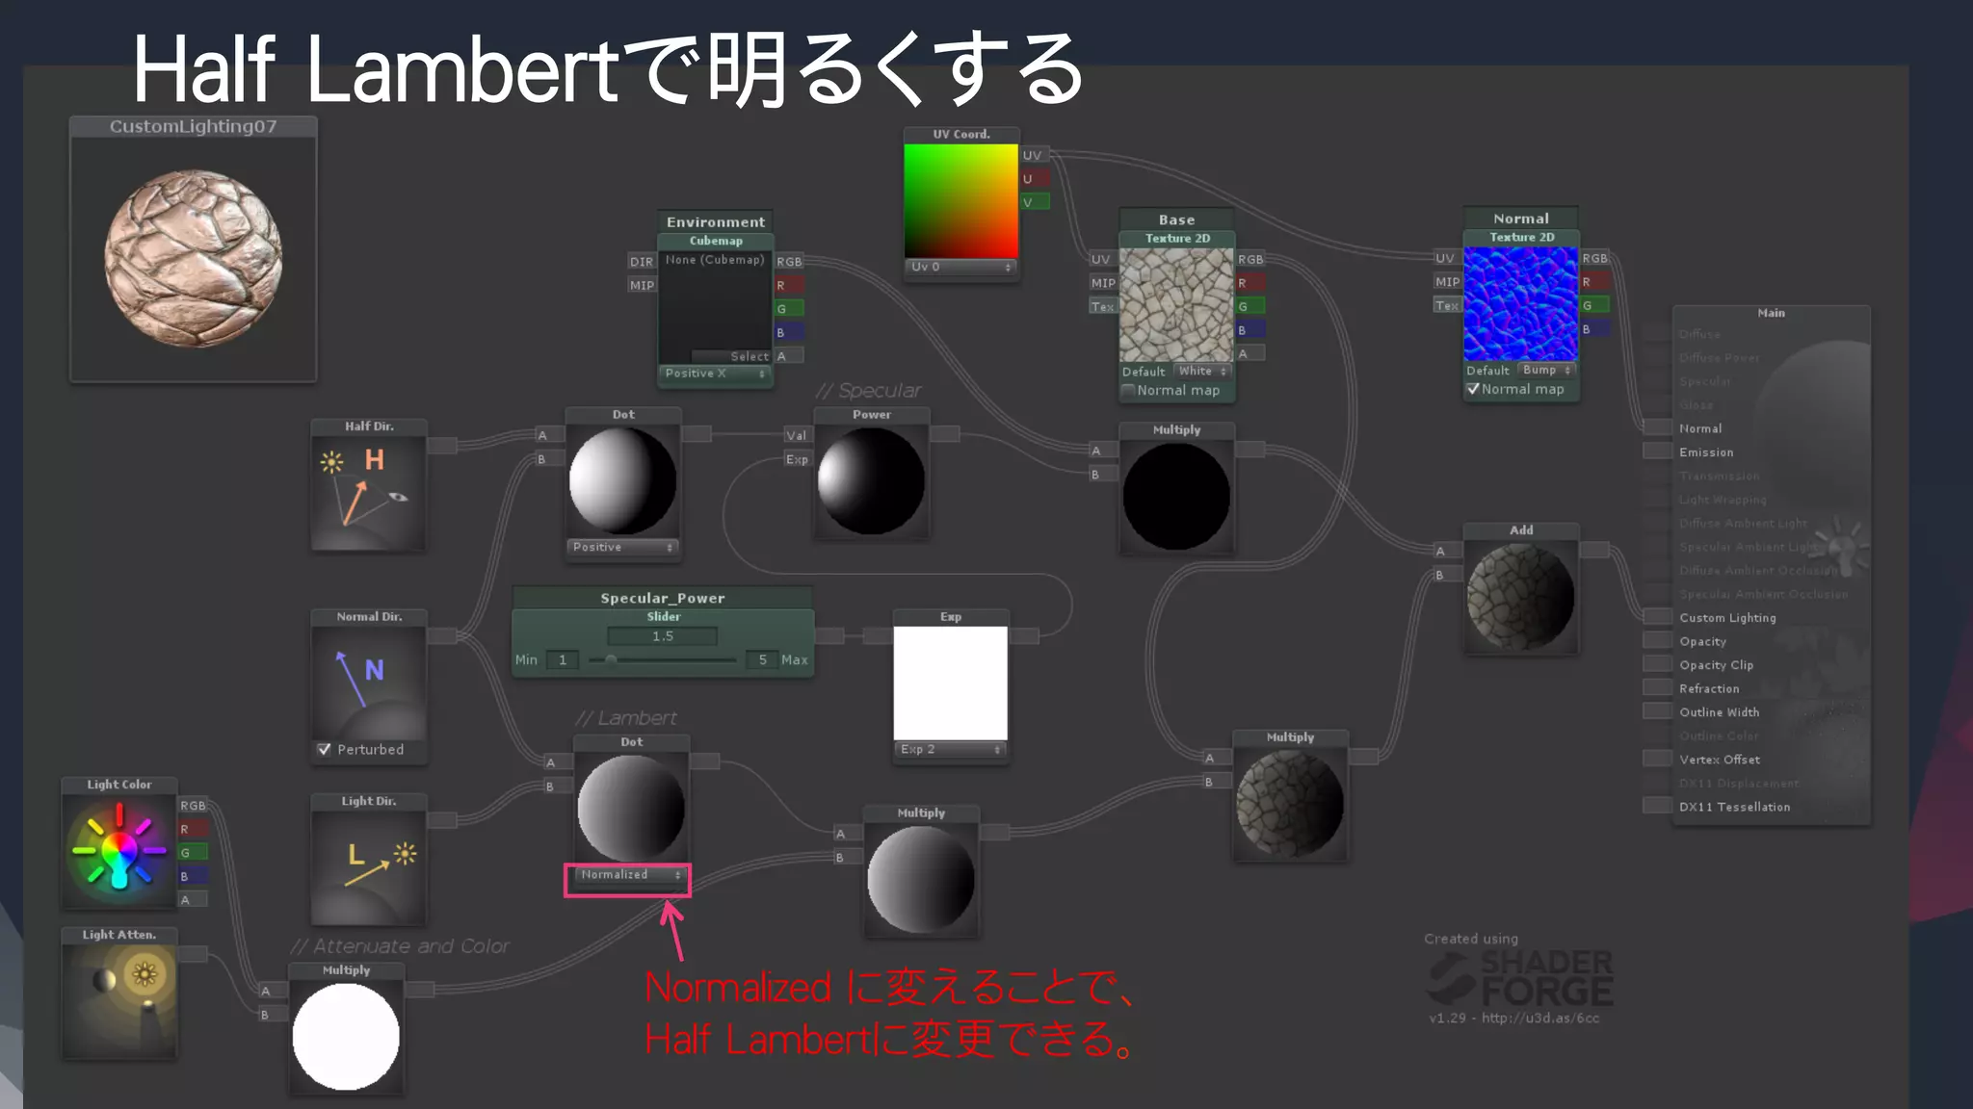Open the Positive dropdown on Dot node
This screenshot has width=1973, height=1109.
pyautogui.click(x=622, y=547)
